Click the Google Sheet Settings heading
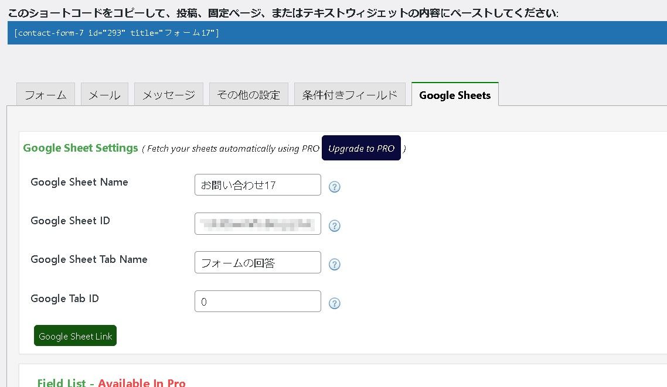The height and width of the screenshot is (387, 667). click(80, 148)
